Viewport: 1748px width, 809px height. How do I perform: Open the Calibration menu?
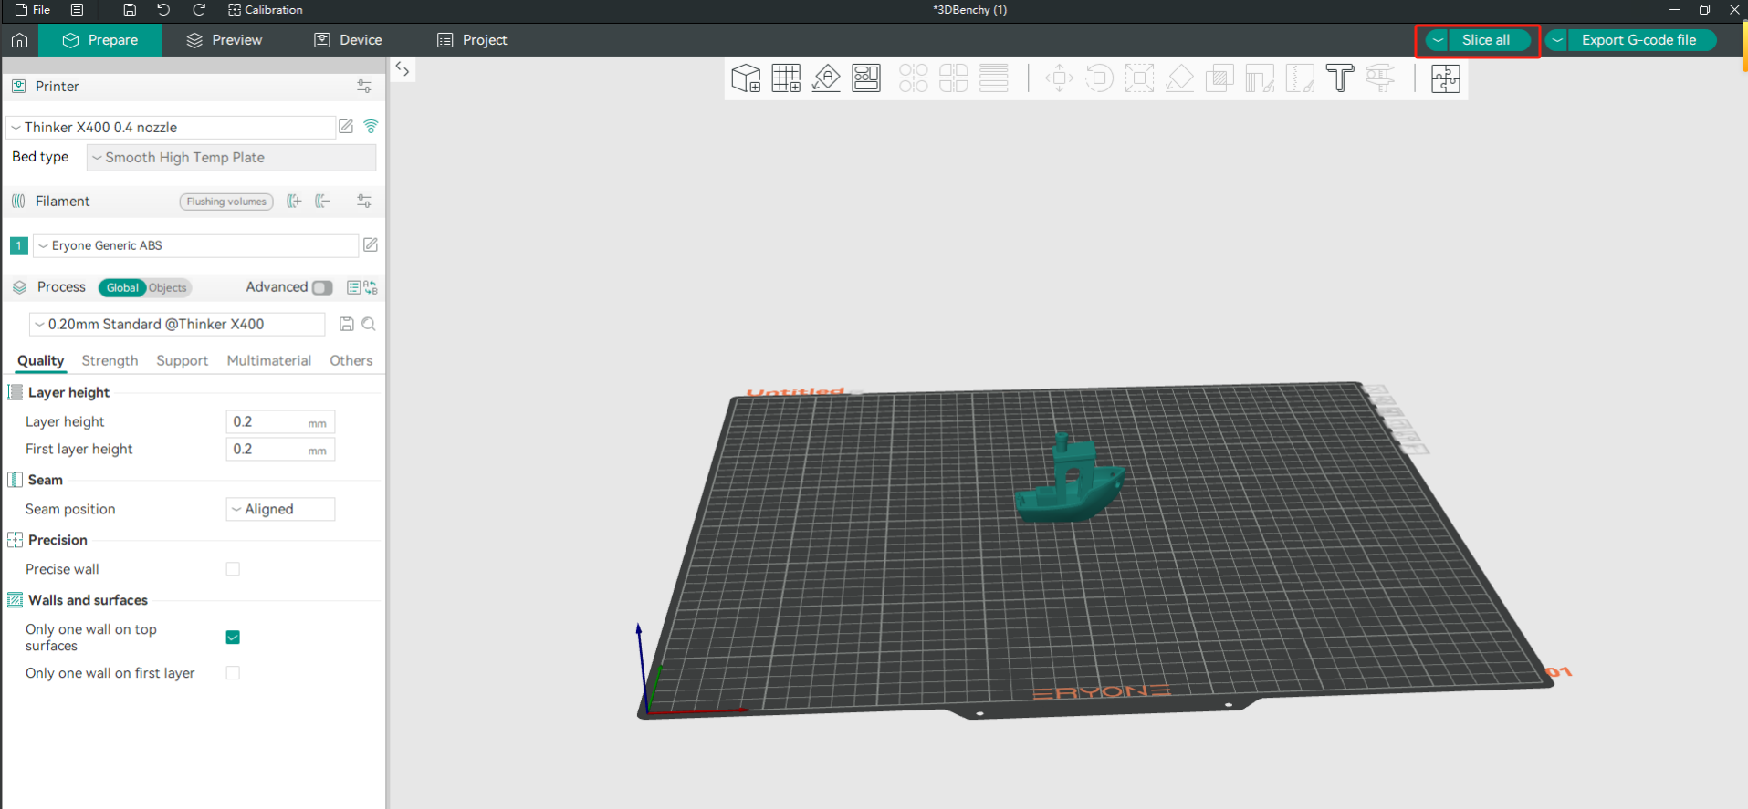click(265, 10)
